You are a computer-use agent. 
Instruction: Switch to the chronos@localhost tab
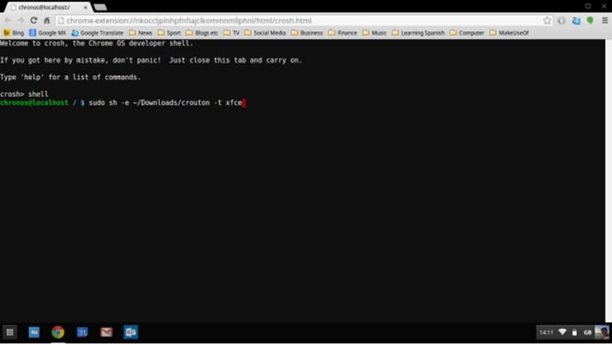tap(45, 7)
